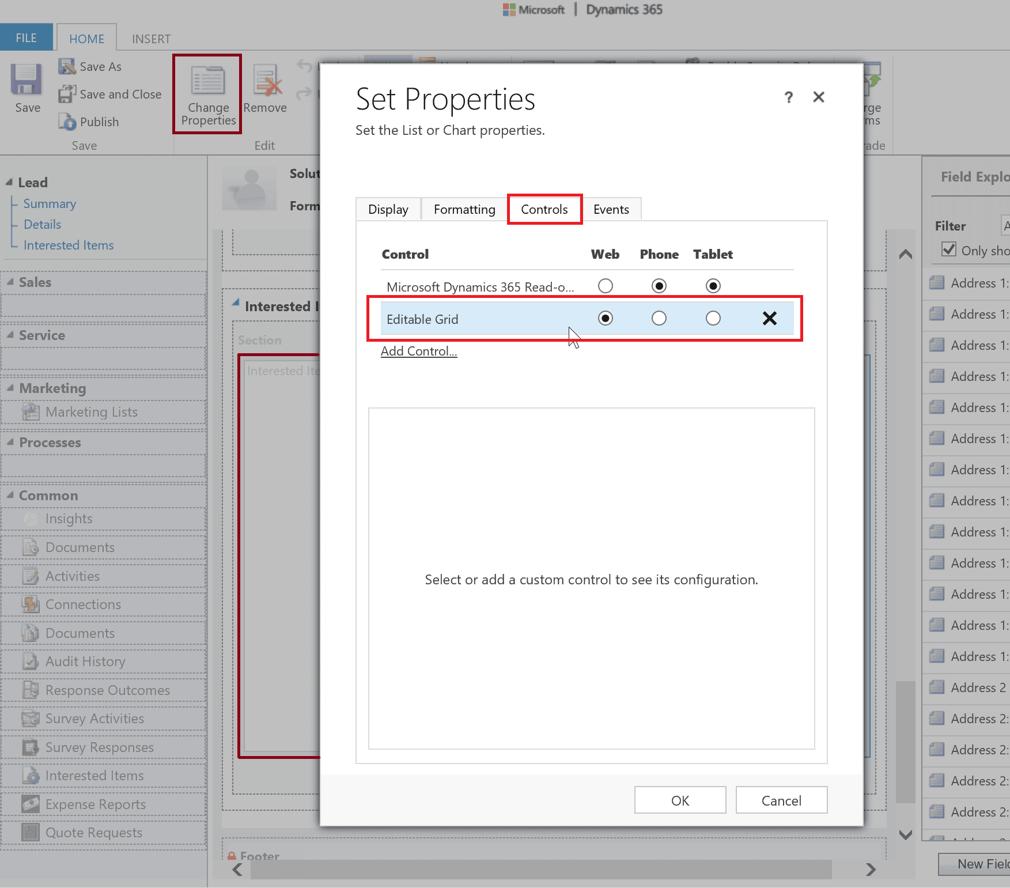
Task: Click the help question mark in dialog
Action: (x=789, y=97)
